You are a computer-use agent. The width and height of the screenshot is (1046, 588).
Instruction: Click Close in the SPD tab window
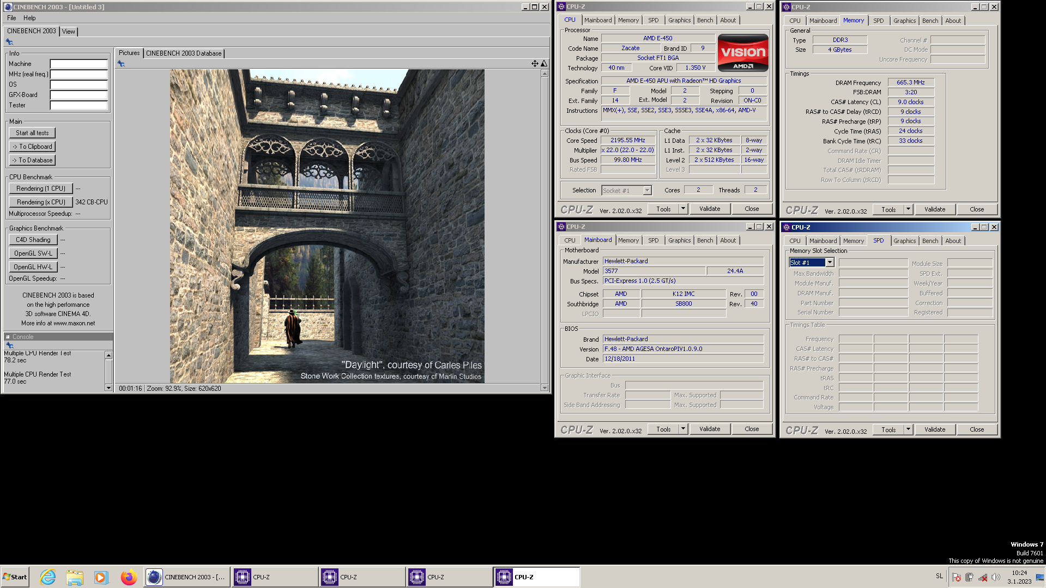coord(977,429)
